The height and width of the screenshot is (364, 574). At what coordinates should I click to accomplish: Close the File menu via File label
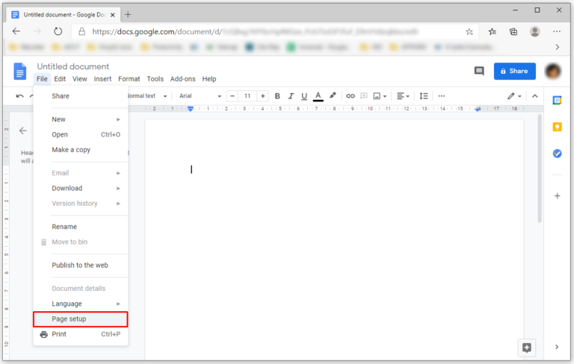[42, 79]
